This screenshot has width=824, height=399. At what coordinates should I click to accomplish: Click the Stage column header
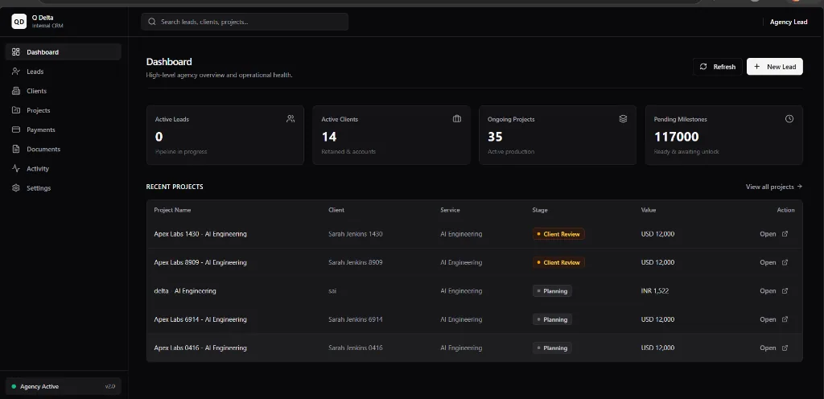point(540,210)
